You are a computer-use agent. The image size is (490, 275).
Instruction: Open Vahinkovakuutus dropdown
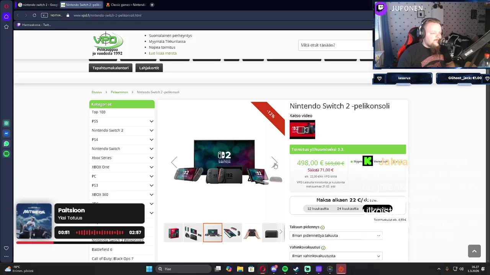(x=336, y=256)
